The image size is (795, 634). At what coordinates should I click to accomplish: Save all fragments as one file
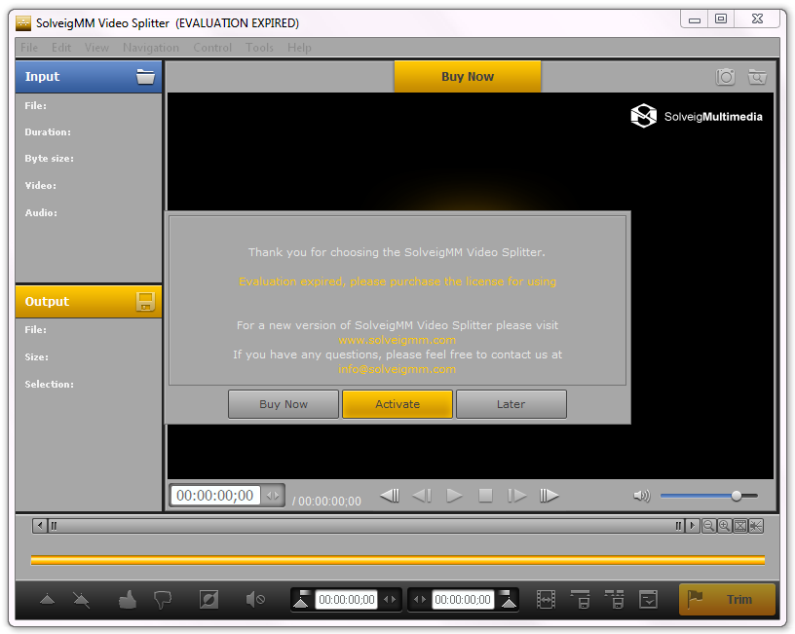click(581, 599)
